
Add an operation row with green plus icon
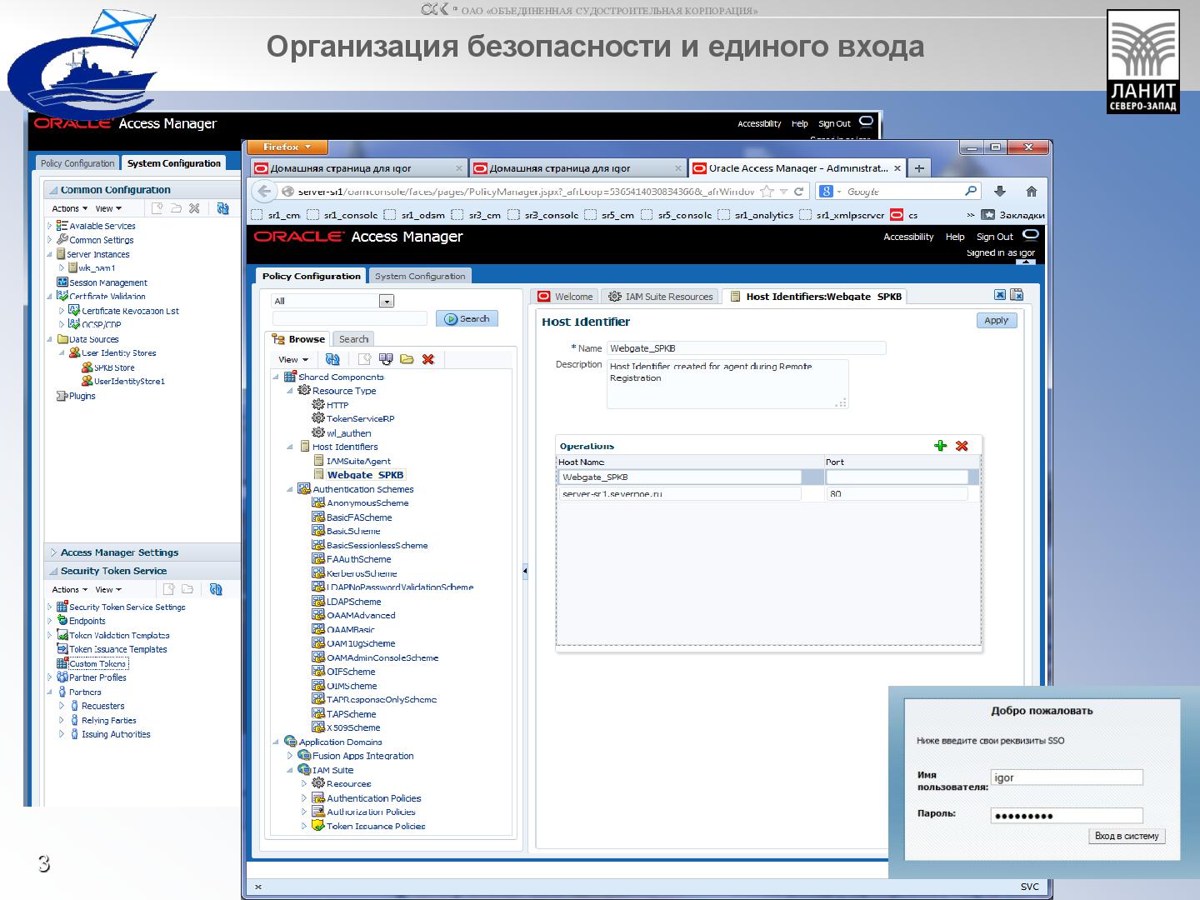click(x=941, y=446)
